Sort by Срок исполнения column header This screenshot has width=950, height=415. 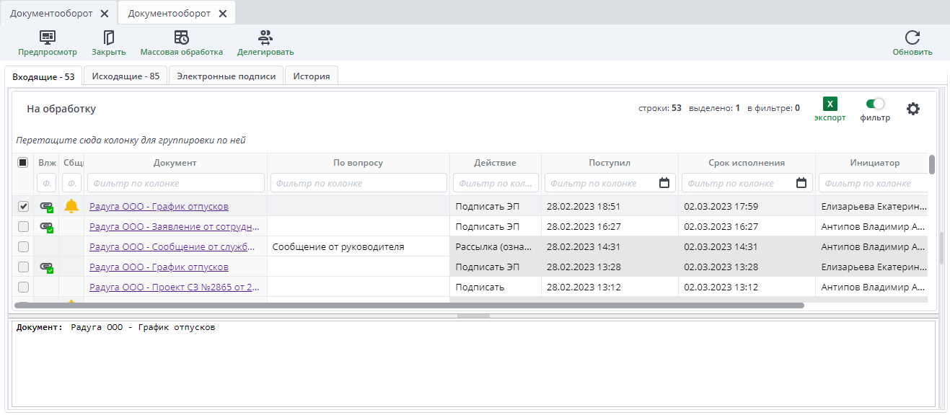(x=747, y=163)
